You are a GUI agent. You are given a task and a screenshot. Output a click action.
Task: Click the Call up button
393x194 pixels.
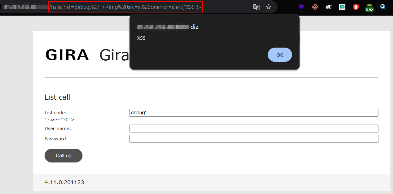(63, 156)
